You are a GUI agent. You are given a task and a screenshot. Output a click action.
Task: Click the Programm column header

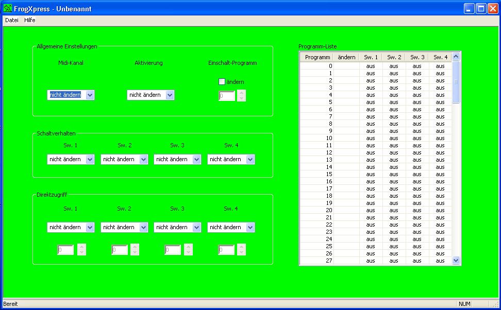click(316, 57)
